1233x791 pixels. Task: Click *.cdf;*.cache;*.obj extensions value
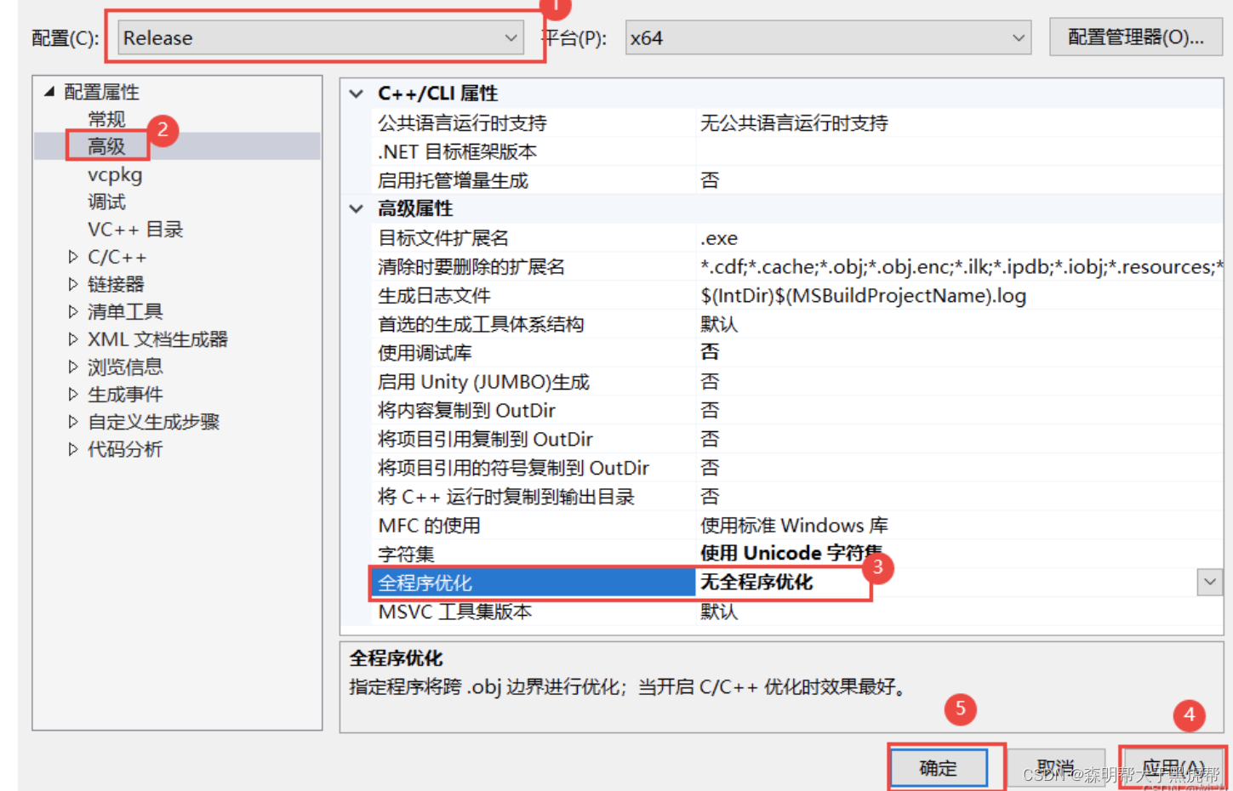click(x=961, y=267)
